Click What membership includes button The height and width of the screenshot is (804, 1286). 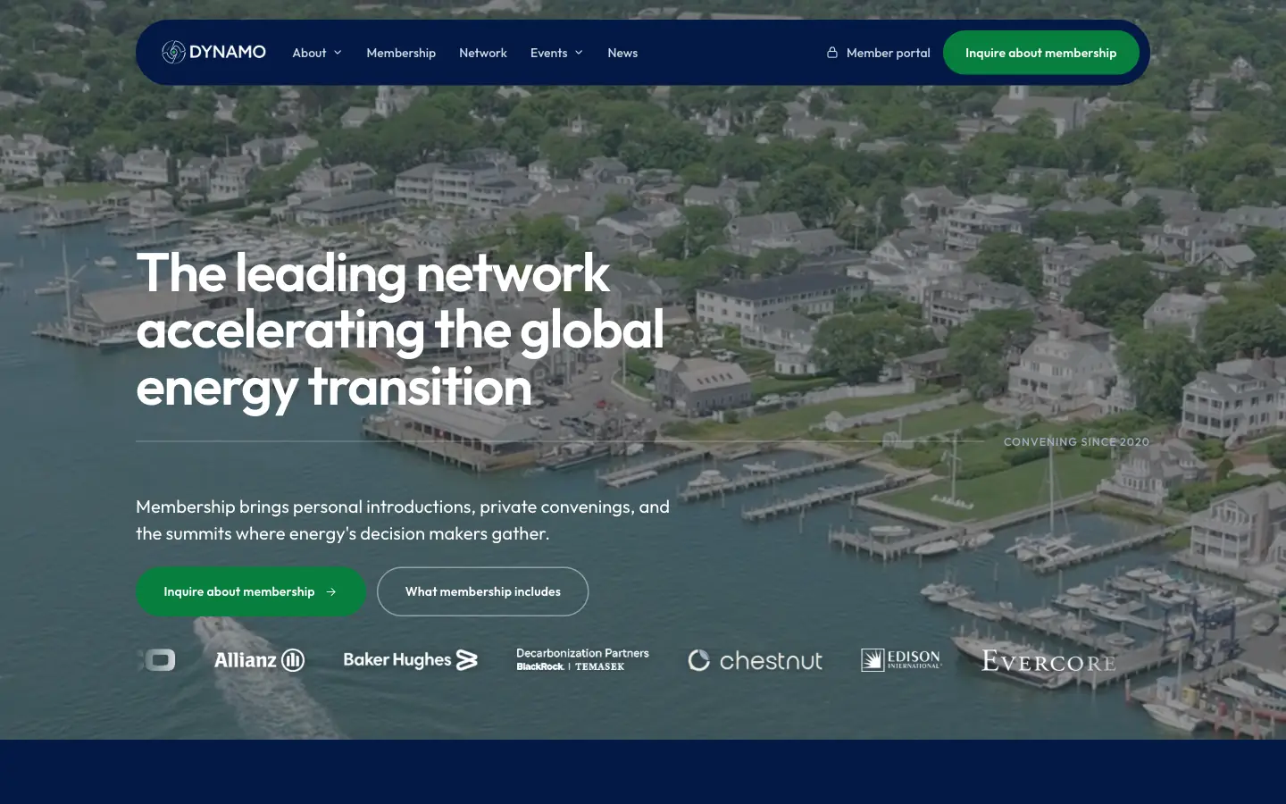[483, 591]
